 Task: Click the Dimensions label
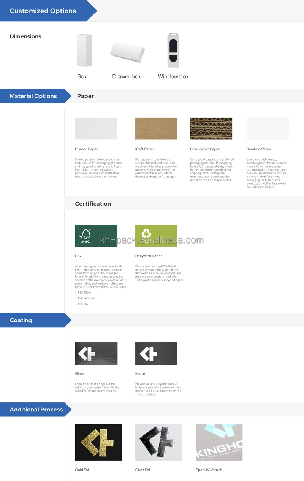[25, 36]
